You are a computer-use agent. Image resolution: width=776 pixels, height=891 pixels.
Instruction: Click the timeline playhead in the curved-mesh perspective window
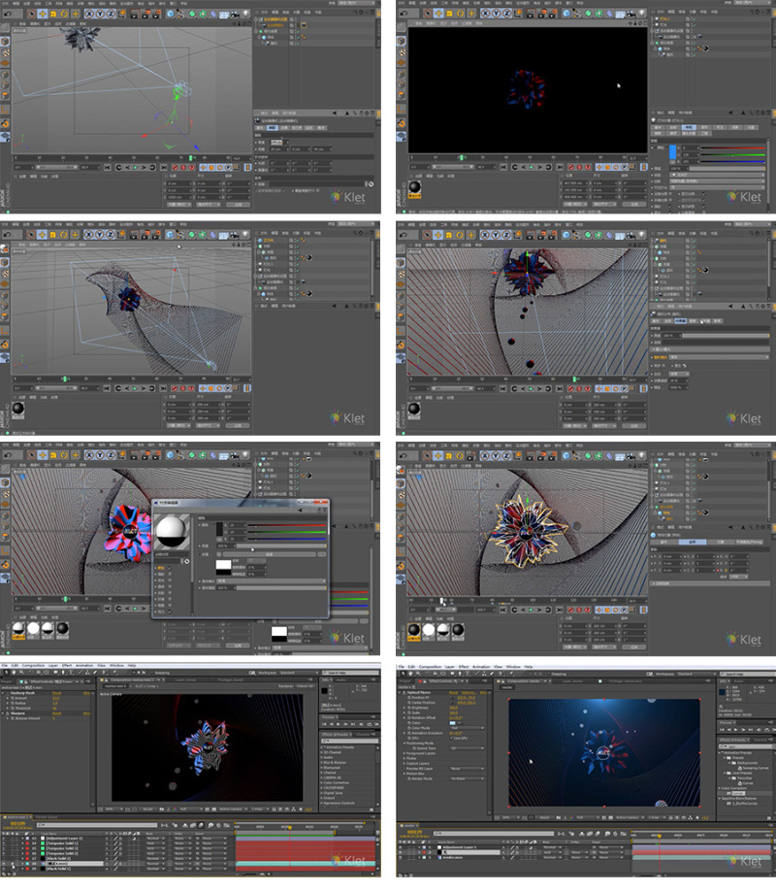click(x=65, y=379)
